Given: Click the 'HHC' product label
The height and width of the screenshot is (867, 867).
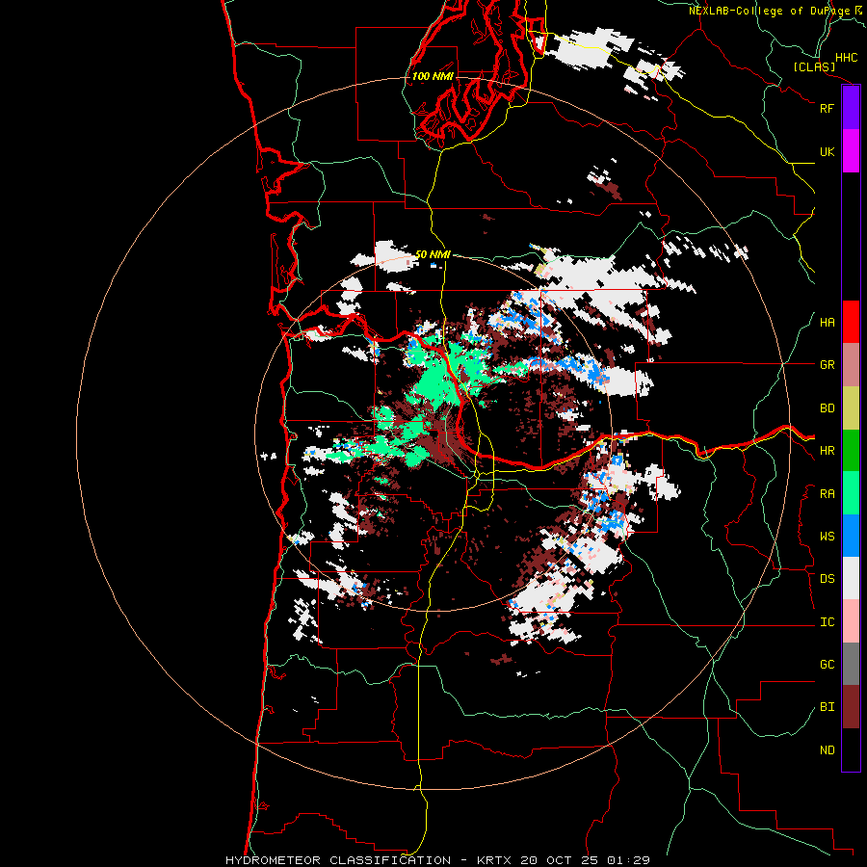Looking at the screenshot, I should coord(846,58).
